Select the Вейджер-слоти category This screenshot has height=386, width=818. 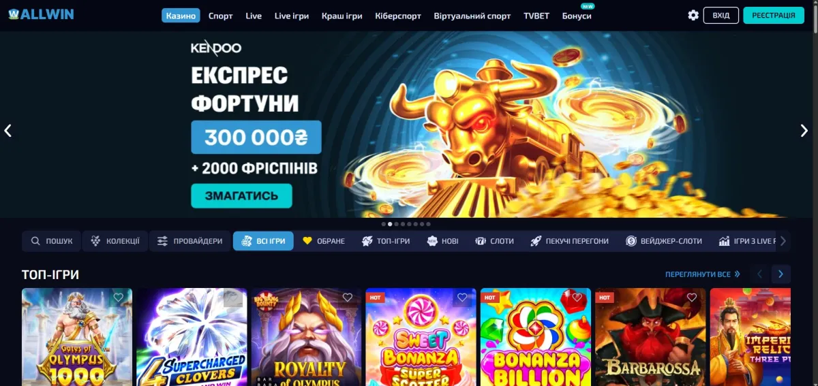tap(664, 241)
